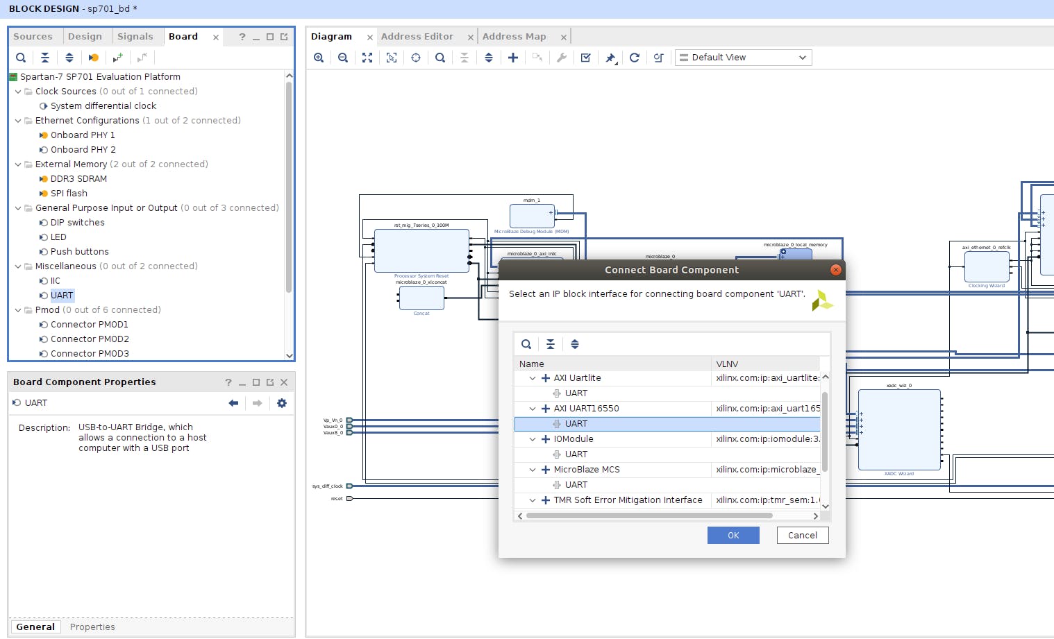Collapse the Clock Sources group
The image size is (1054, 639).
pos(18,92)
